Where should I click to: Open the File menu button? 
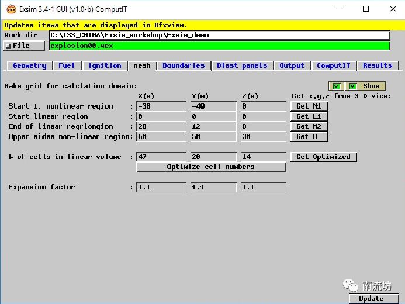[x=23, y=46]
